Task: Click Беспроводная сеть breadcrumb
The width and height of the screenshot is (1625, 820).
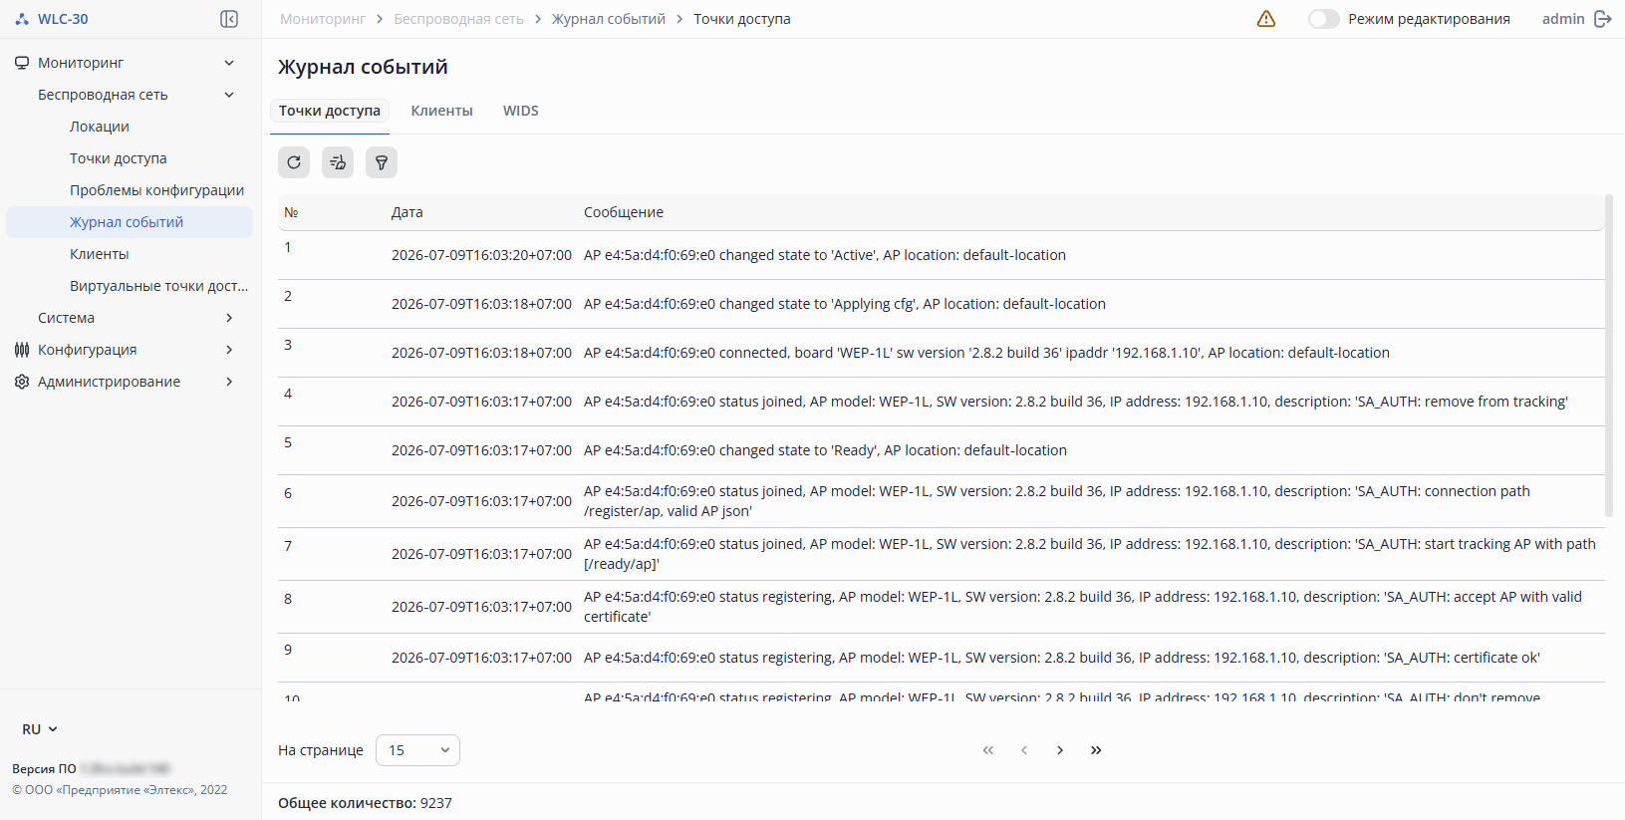Action: 458,19
